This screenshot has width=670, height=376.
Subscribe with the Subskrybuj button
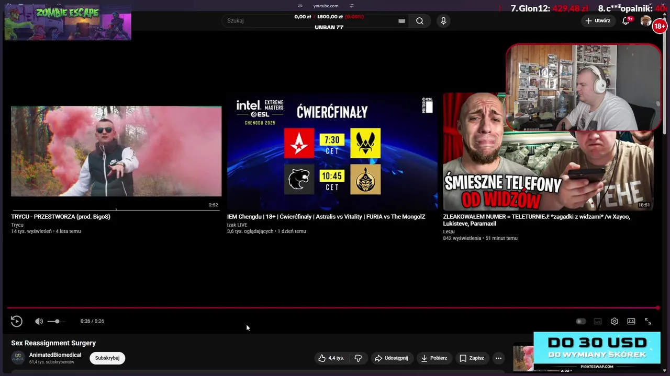pyautogui.click(x=107, y=358)
